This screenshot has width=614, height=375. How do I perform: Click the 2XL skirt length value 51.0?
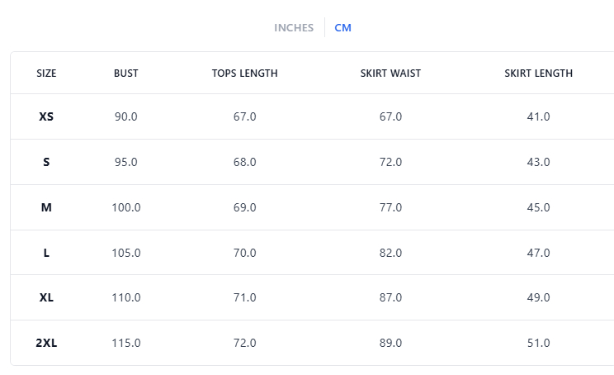pyautogui.click(x=538, y=343)
